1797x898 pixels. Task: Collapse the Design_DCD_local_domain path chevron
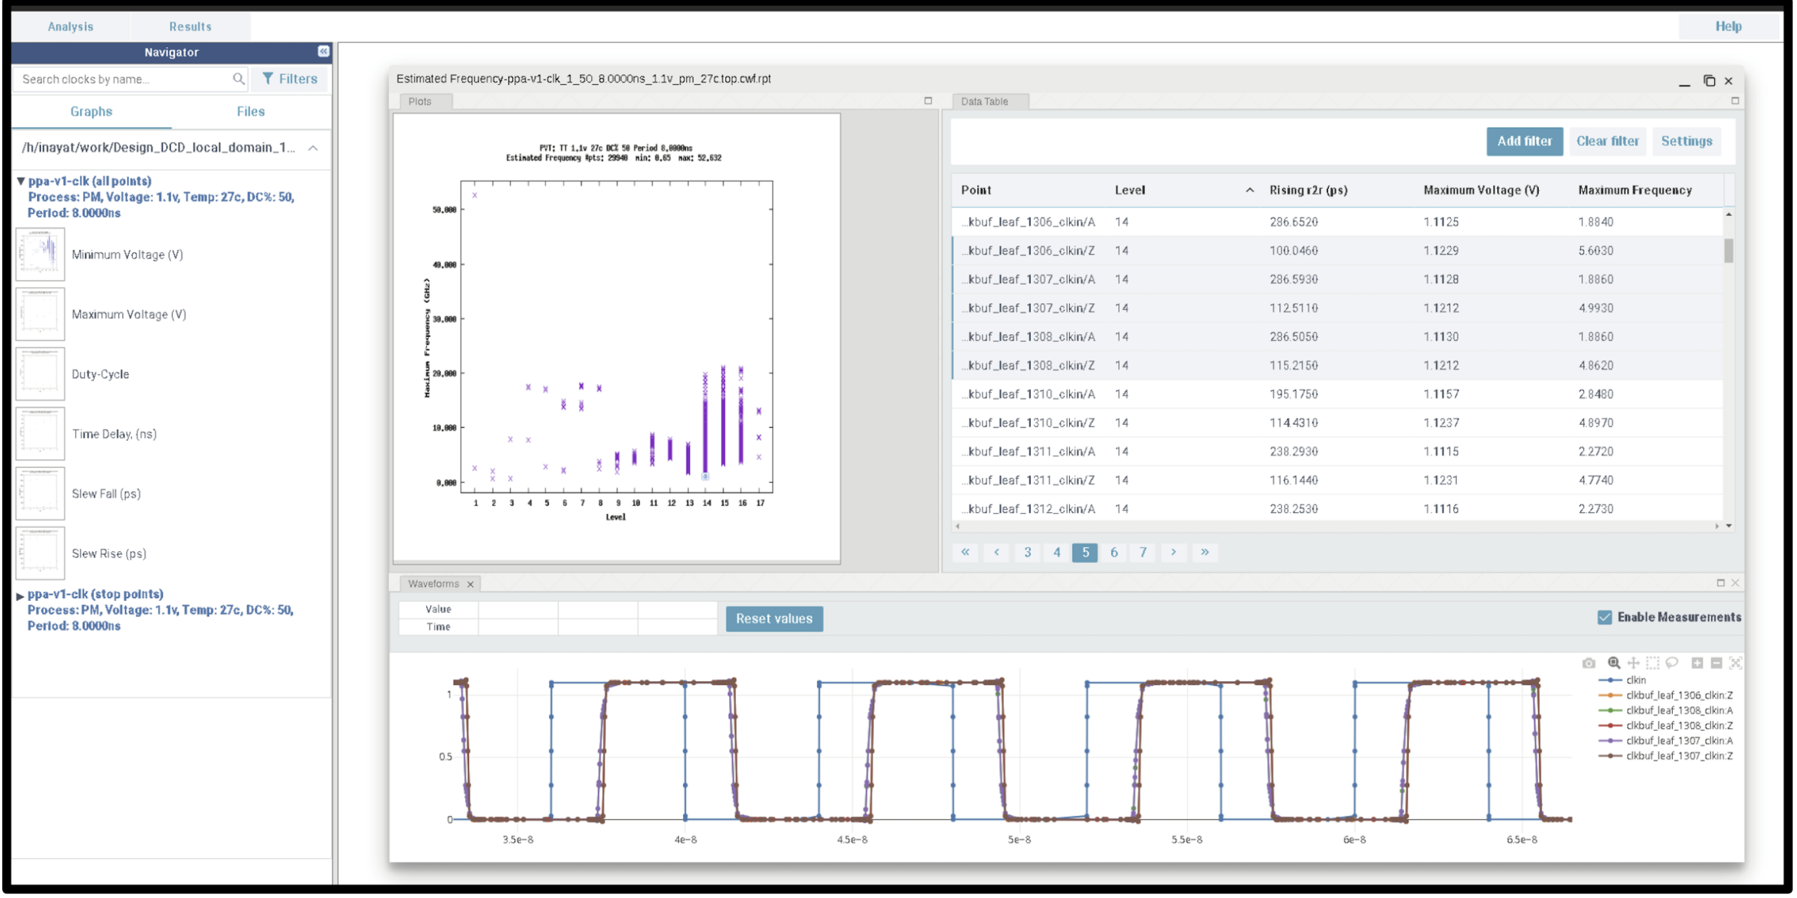(313, 148)
